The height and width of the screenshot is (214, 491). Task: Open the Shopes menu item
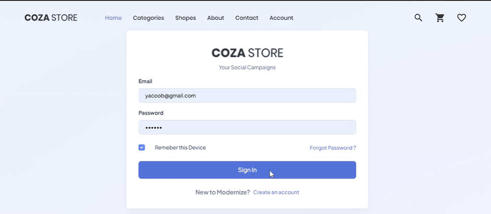[x=186, y=18]
